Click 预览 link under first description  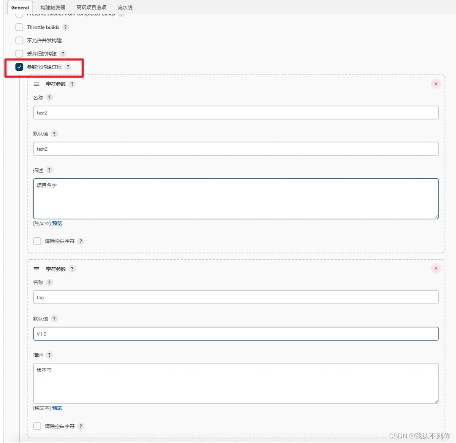[57, 223]
